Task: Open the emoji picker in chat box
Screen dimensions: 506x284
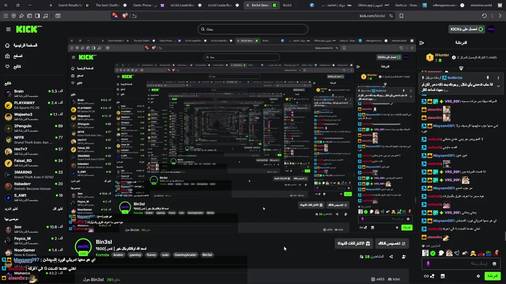Action: 494,263
